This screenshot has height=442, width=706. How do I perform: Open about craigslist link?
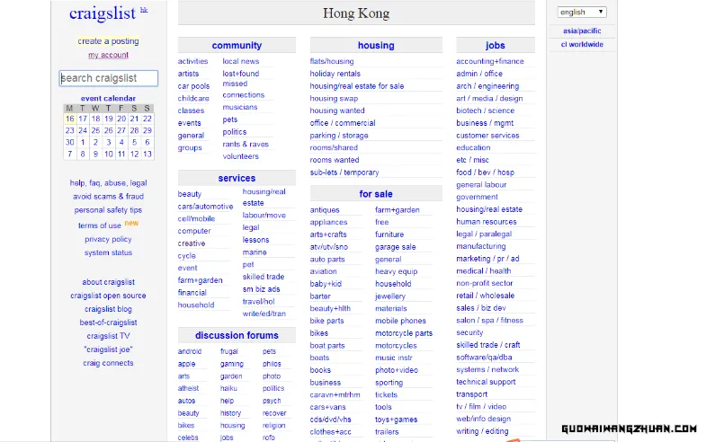coord(108,282)
